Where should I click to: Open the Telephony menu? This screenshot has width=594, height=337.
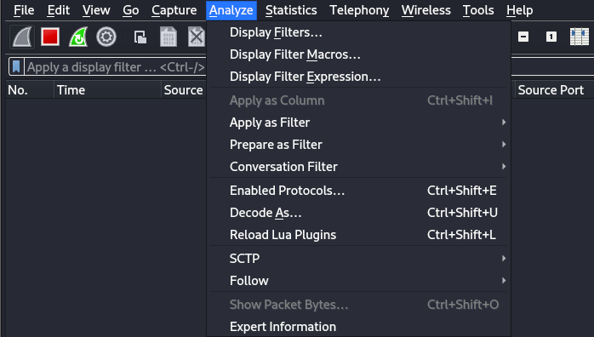pos(359,10)
